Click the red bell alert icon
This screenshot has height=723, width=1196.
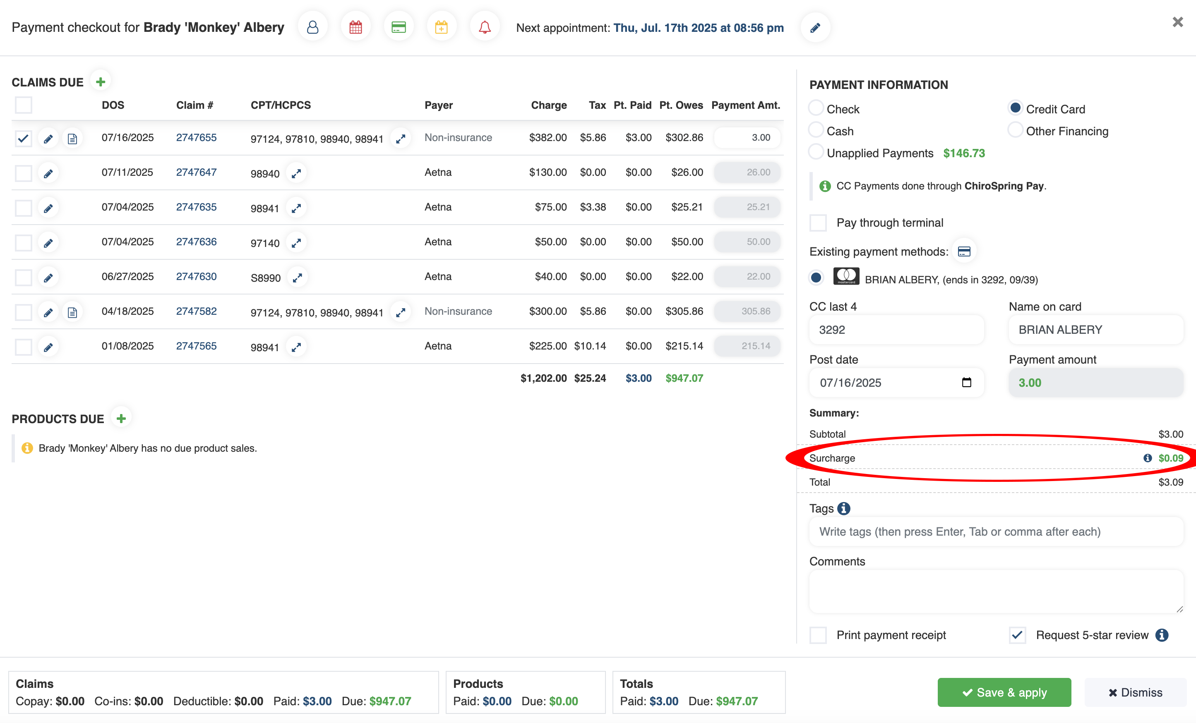tap(485, 27)
